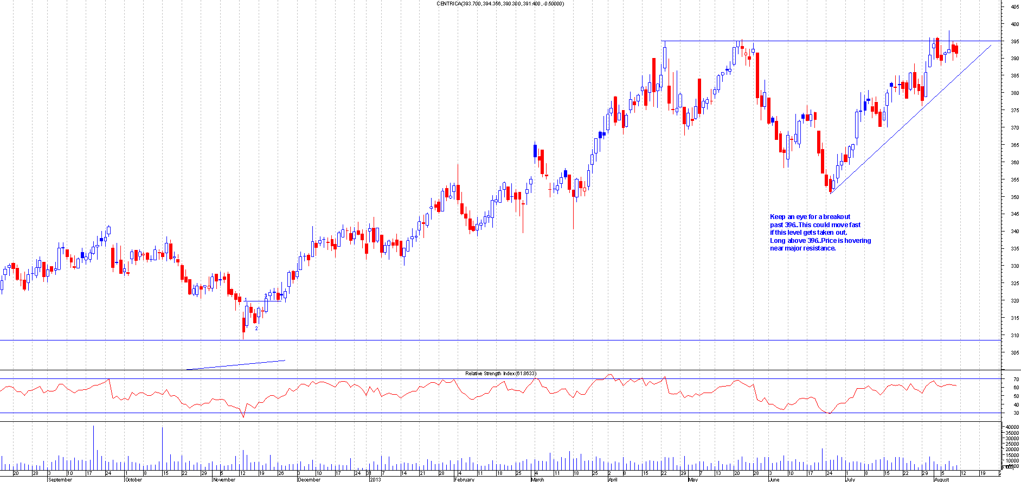Click the 400 price level on axis
The height and width of the screenshot is (482, 1021).
click(x=1014, y=24)
